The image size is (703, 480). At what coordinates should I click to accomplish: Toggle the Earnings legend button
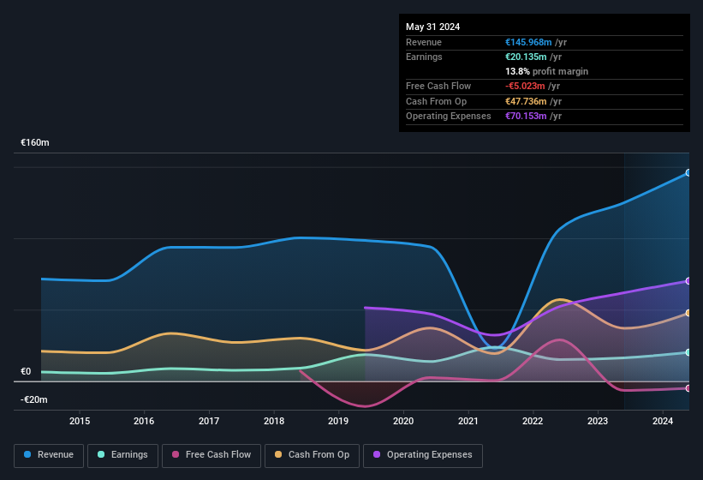pos(122,455)
